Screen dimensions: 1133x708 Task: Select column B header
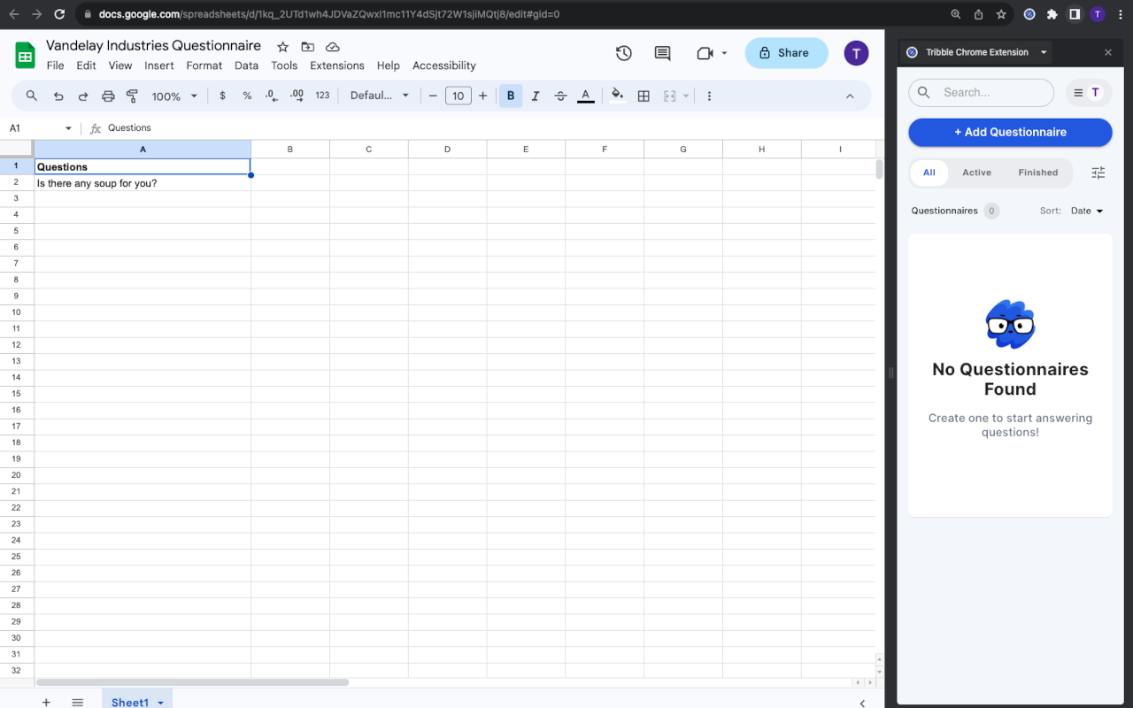click(290, 150)
